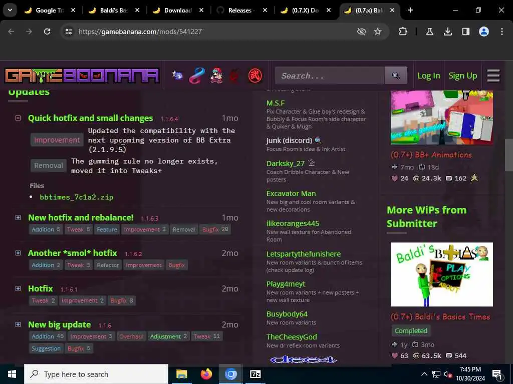
Task: Open File Explorer from taskbar
Action: 181,374
